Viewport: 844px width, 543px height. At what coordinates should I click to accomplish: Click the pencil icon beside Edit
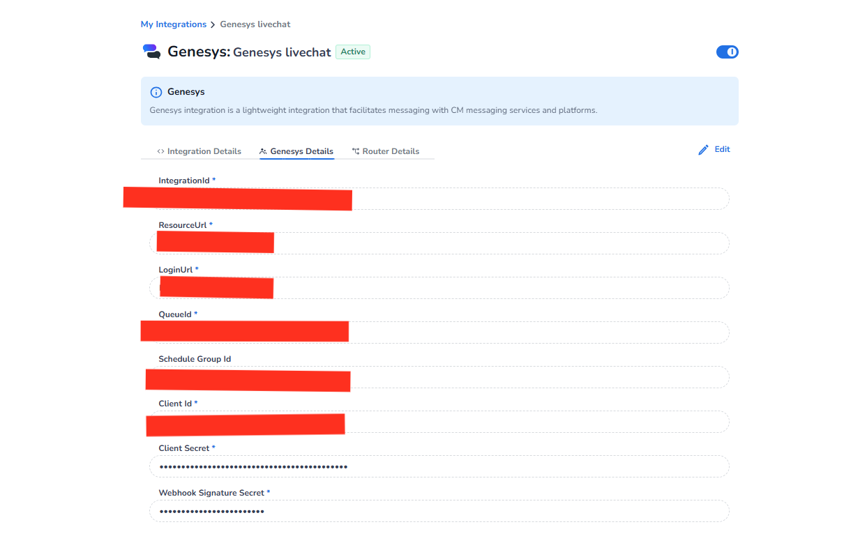tap(703, 150)
